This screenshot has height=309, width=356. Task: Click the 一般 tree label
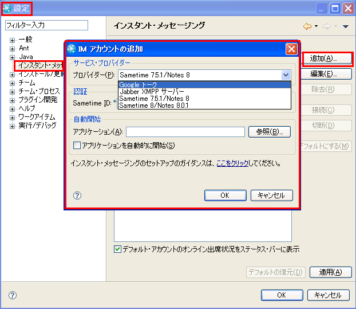tap(25, 40)
